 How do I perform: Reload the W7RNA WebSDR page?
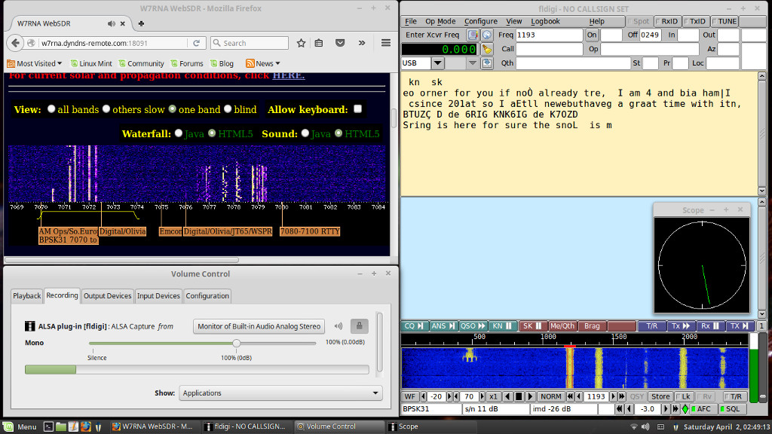tap(197, 43)
